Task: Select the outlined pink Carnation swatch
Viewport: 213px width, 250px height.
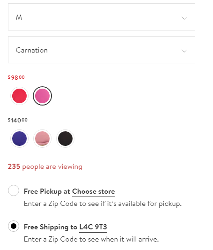Action: 42,96
